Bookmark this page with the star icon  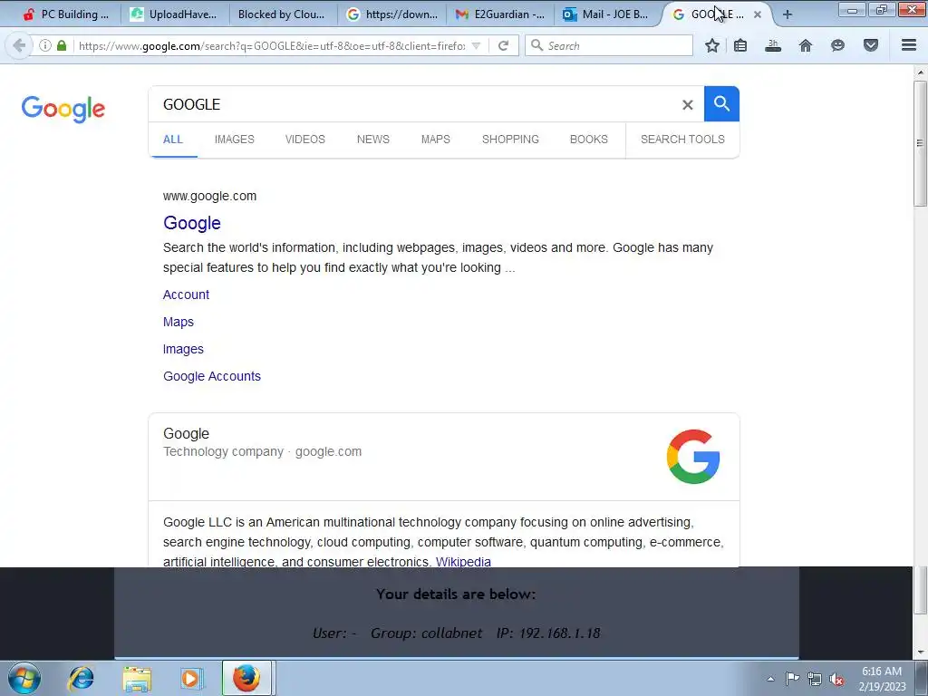(x=712, y=45)
